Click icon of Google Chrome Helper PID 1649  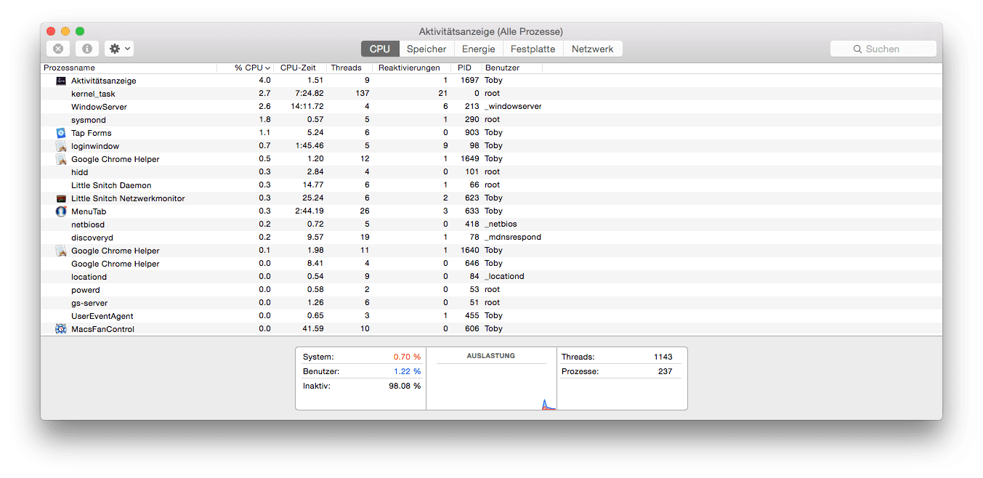click(61, 159)
